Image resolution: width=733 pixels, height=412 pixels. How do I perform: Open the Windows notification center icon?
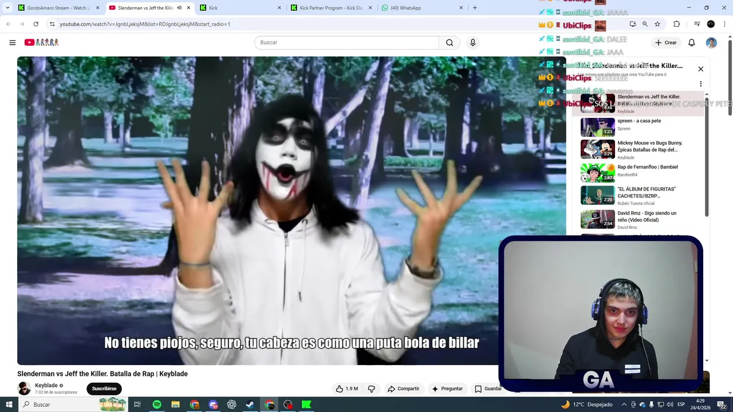pos(723,405)
